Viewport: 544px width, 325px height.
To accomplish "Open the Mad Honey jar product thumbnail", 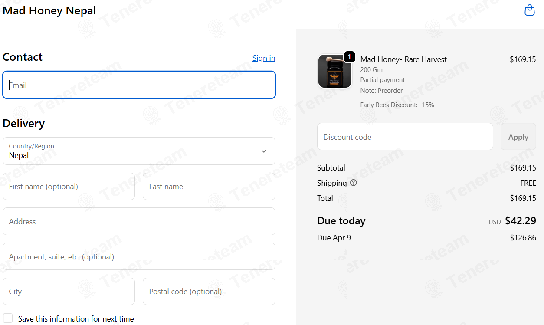I will tap(334, 72).
